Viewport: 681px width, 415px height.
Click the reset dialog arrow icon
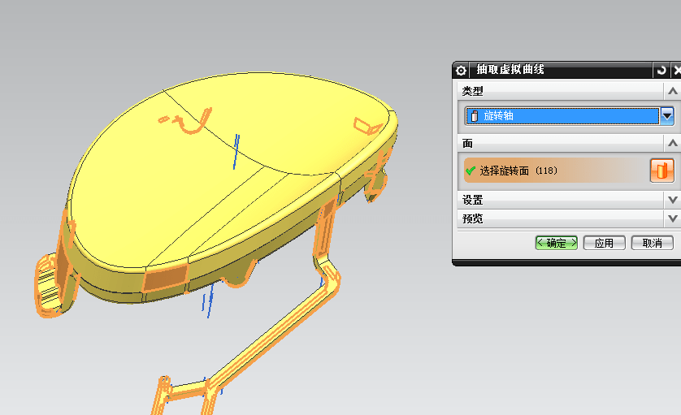(x=661, y=71)
